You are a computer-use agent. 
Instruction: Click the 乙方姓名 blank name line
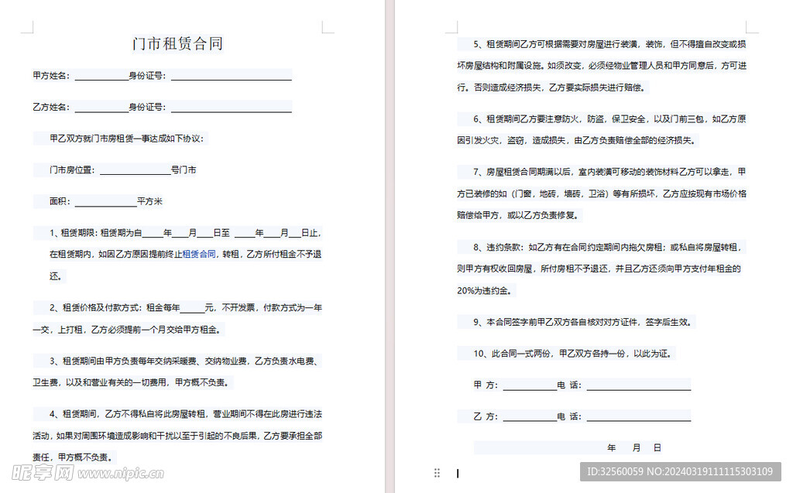[x=101, y=108]
